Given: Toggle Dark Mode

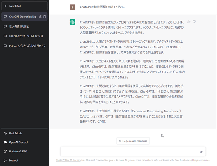Looking at the screenshot, I should (25, 133).
